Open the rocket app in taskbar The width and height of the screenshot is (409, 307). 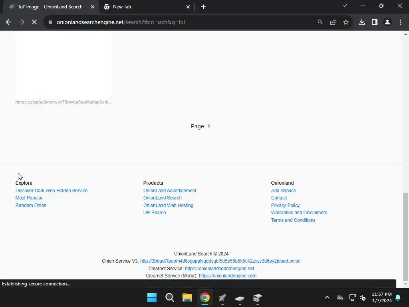click(x=222, y=297)
